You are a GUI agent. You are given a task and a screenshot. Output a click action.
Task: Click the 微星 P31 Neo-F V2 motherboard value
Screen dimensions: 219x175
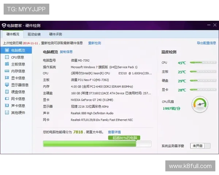(90, 80)
